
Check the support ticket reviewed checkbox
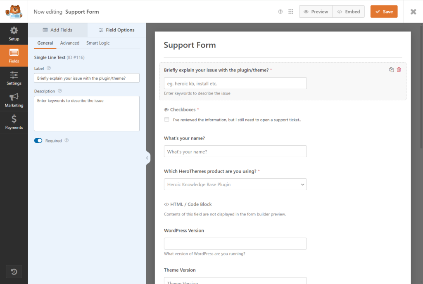click(x=166, y=119)
